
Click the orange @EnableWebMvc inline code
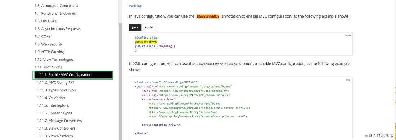click(x=208, y=16)
